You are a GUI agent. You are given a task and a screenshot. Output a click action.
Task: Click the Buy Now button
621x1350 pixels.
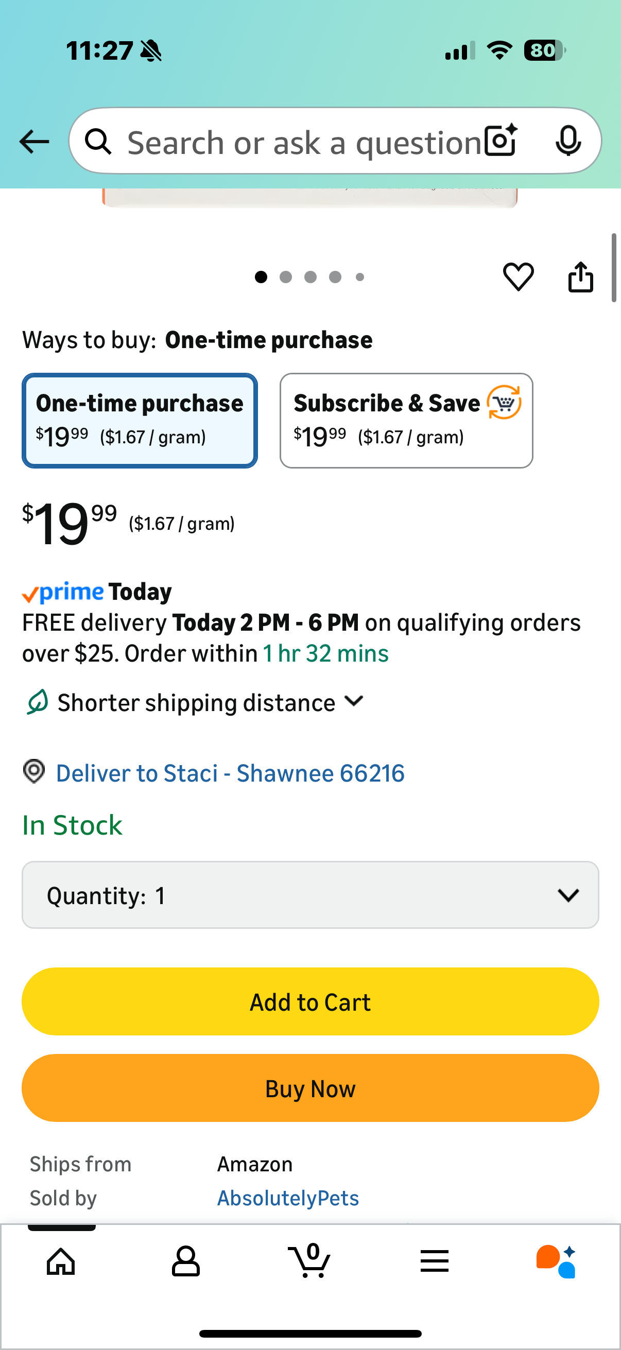(x=310, y=1088)
